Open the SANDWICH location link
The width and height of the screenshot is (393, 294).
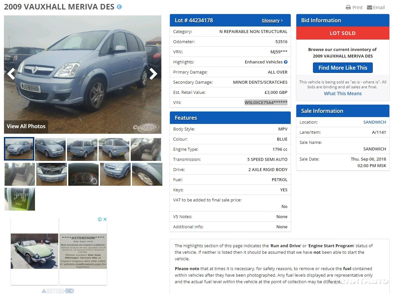pos(374,122)
